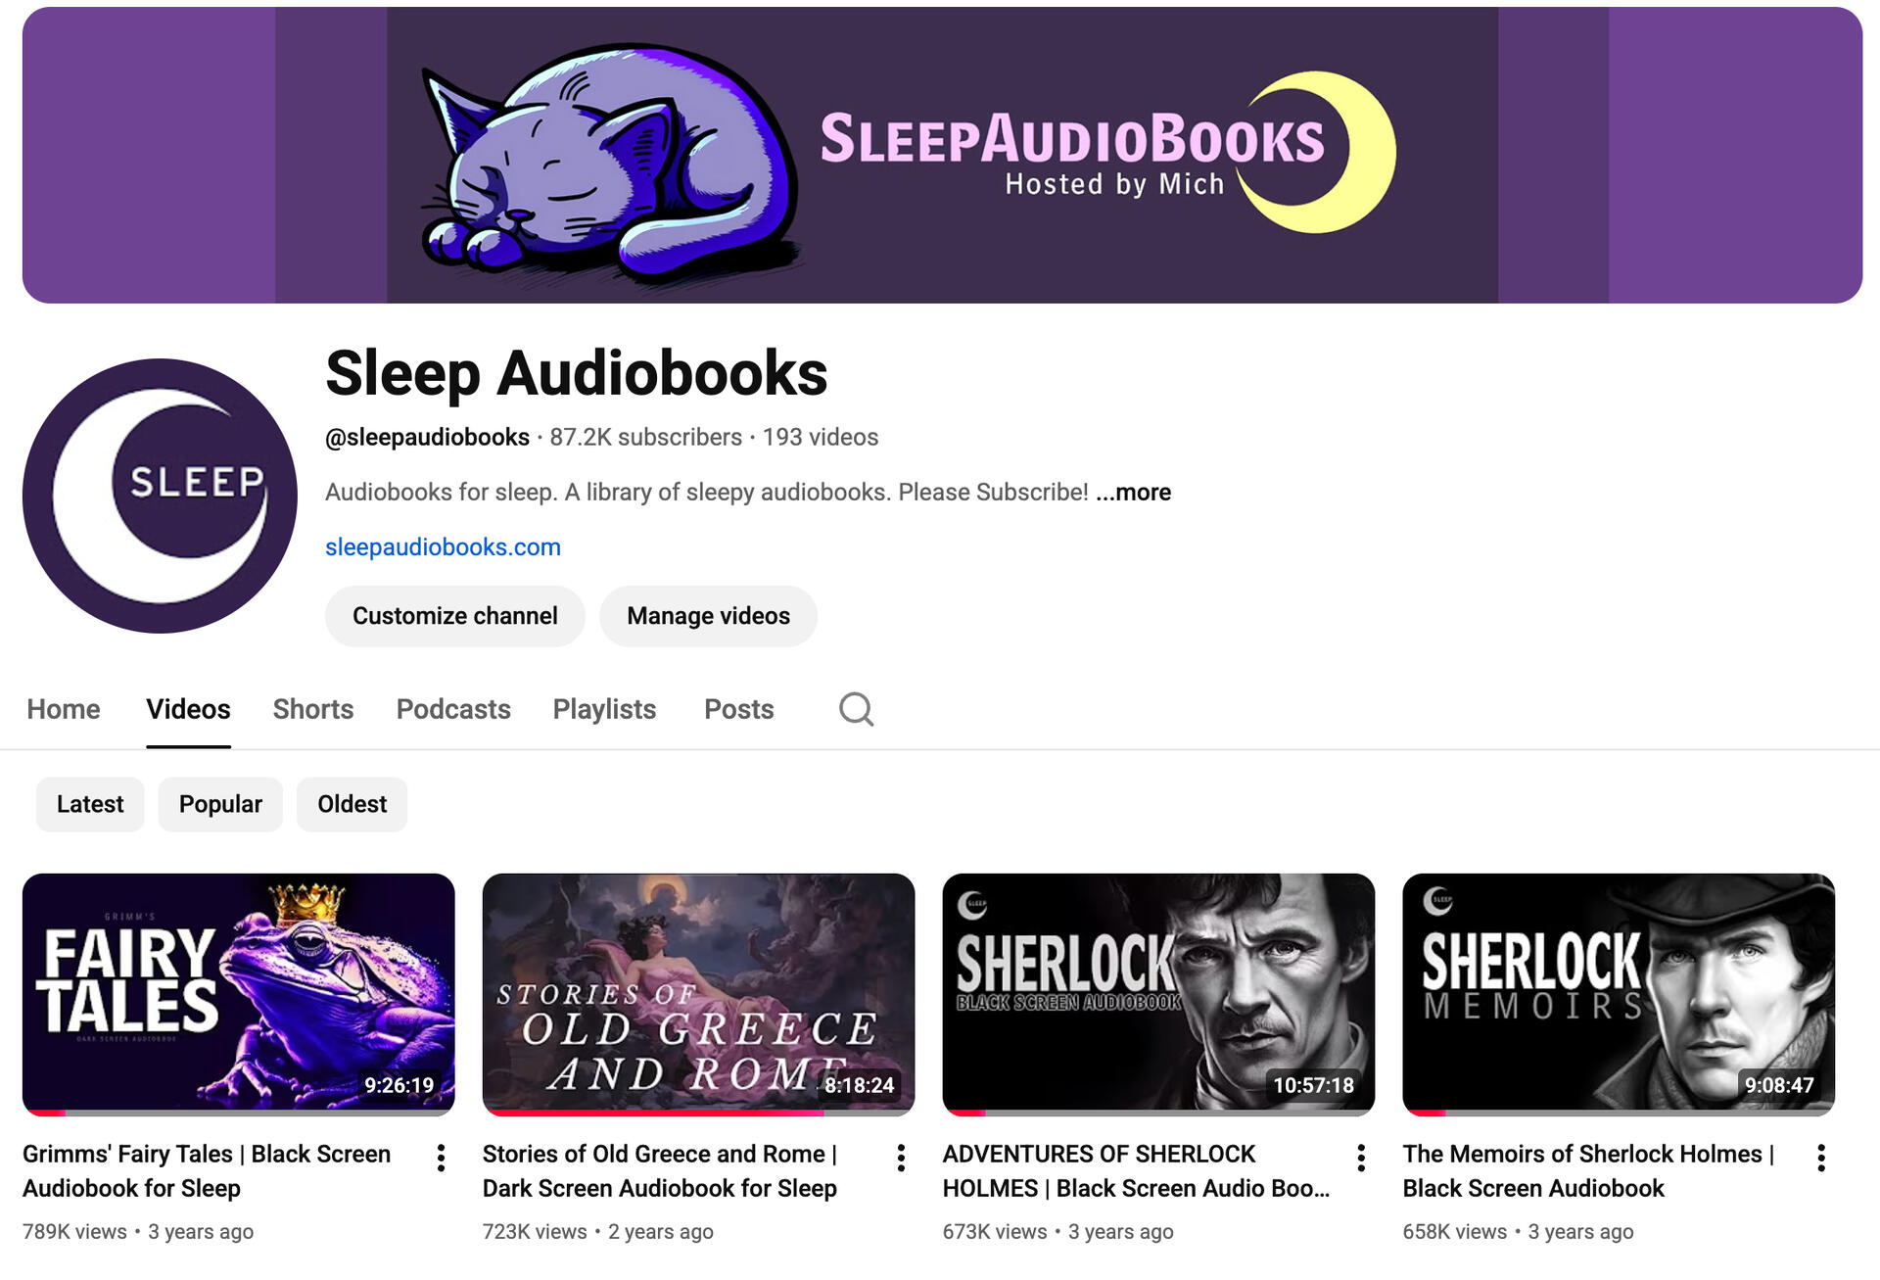Select the Popular sort chip
1880x1280 pixels.
220,804
